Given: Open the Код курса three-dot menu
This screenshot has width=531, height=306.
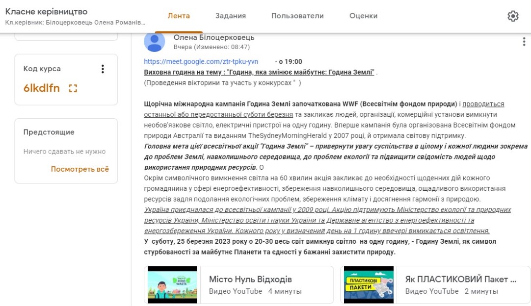Looking at the screenshot, I should (103, 69).
